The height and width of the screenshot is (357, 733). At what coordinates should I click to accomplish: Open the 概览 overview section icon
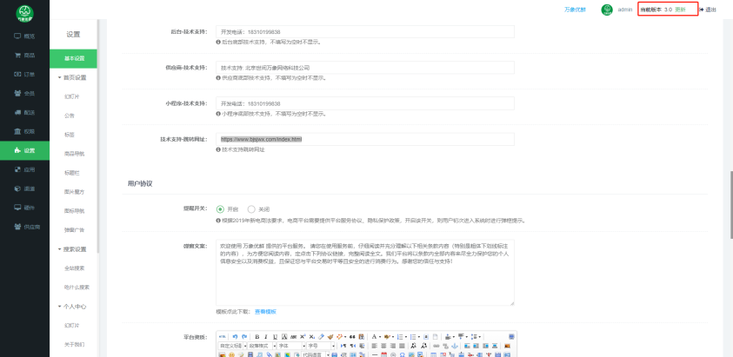(x=17, y=36)
